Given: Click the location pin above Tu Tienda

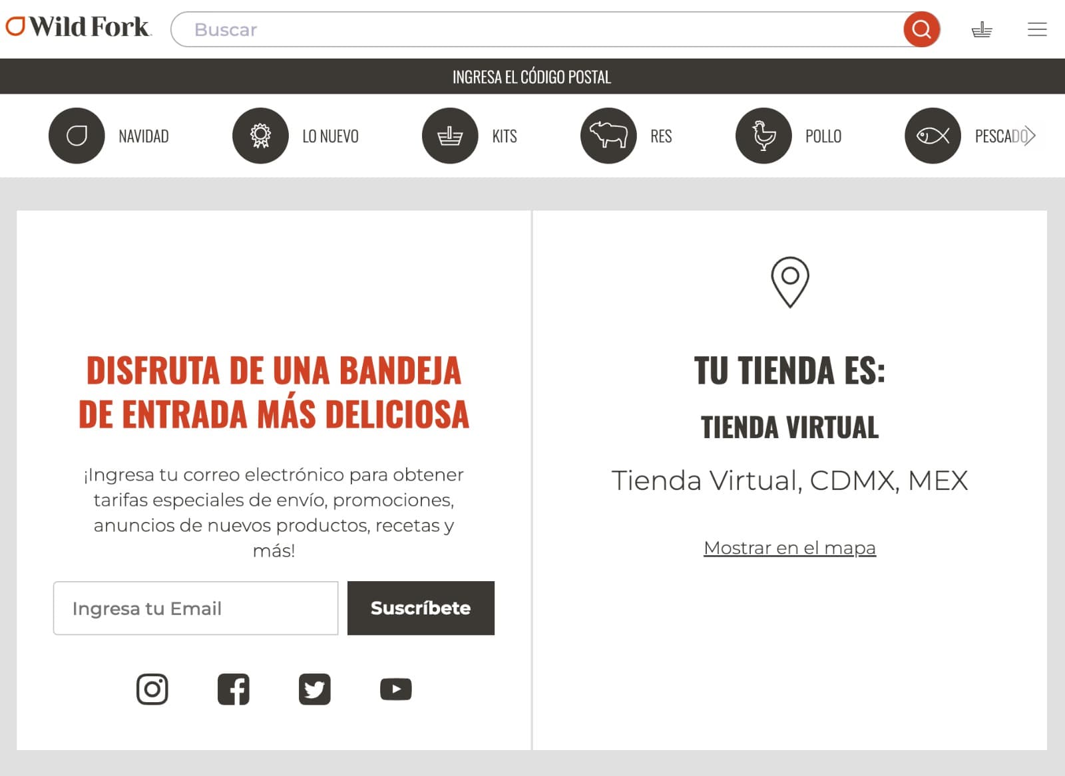Looking at the screenshot, I should coord(789,282).
